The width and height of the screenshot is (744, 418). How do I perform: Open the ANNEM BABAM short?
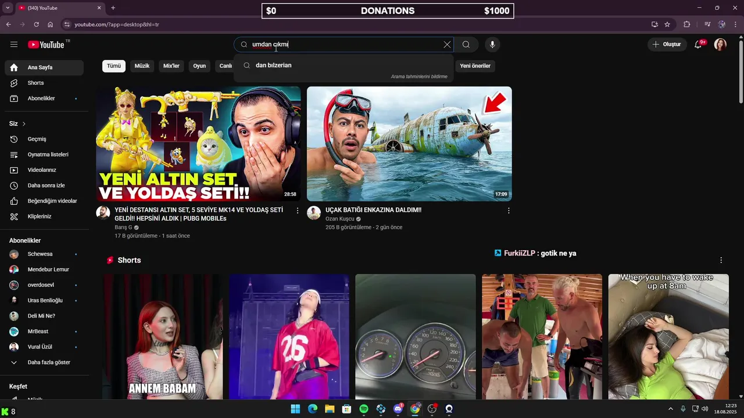coord(163,337)
